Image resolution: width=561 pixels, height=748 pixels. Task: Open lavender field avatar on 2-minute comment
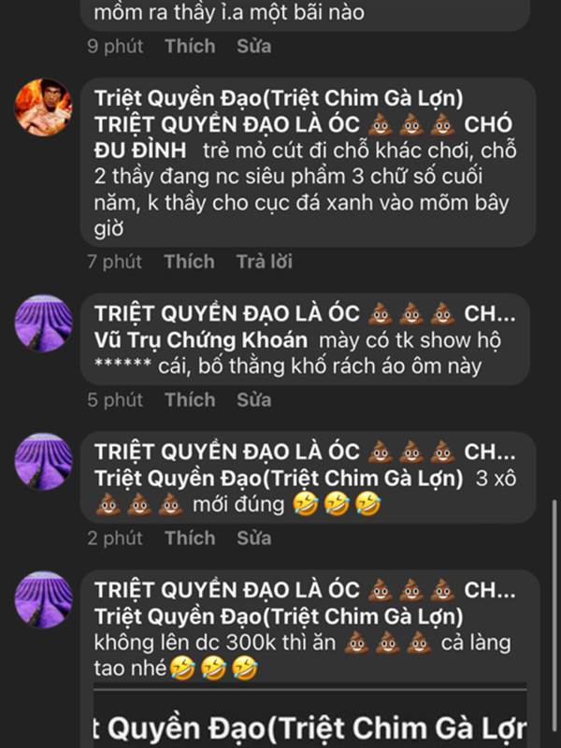tap(43, 461)
